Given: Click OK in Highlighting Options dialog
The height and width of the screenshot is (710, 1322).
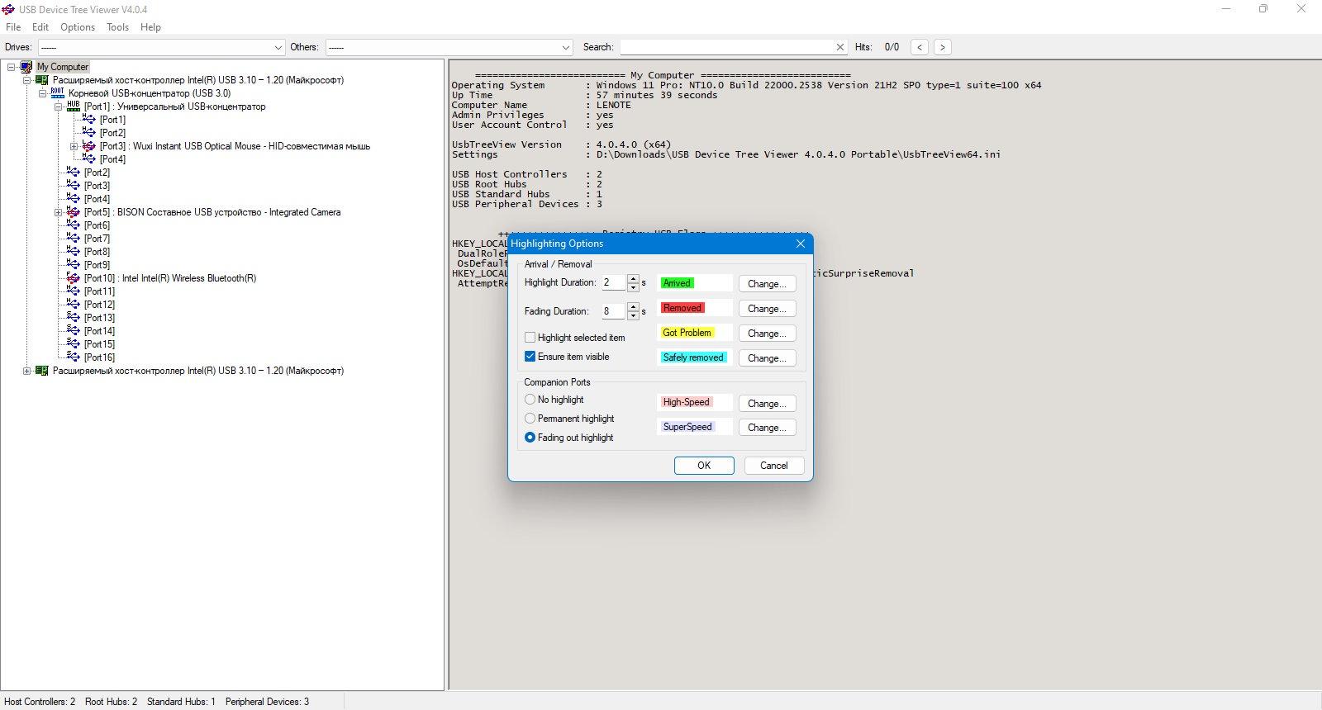Looking at the screenshot, I should 704,466.
